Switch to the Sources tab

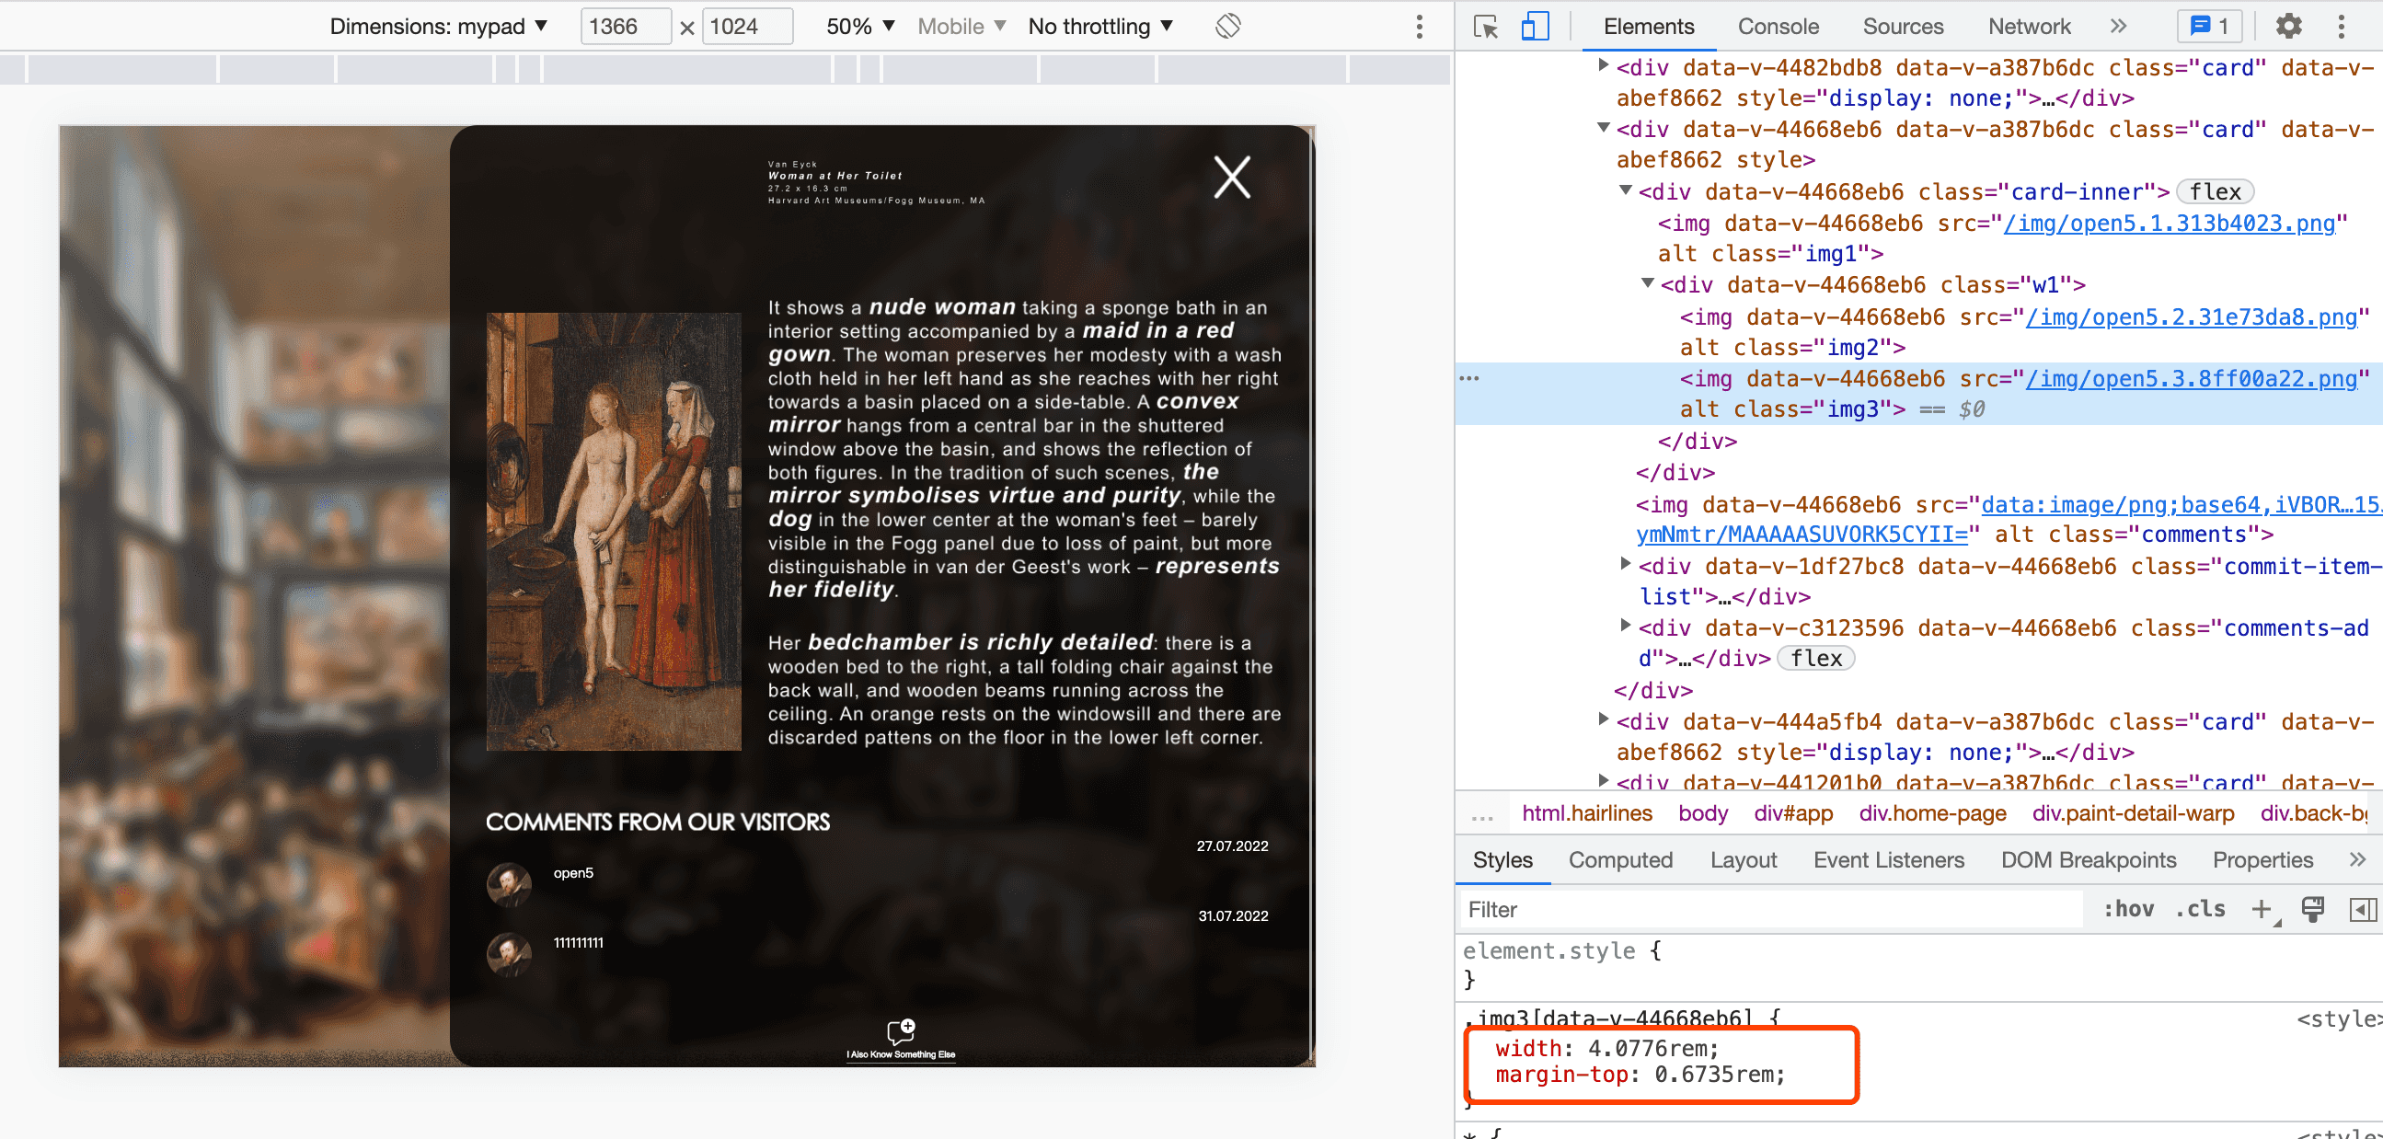click(1903, 26)
